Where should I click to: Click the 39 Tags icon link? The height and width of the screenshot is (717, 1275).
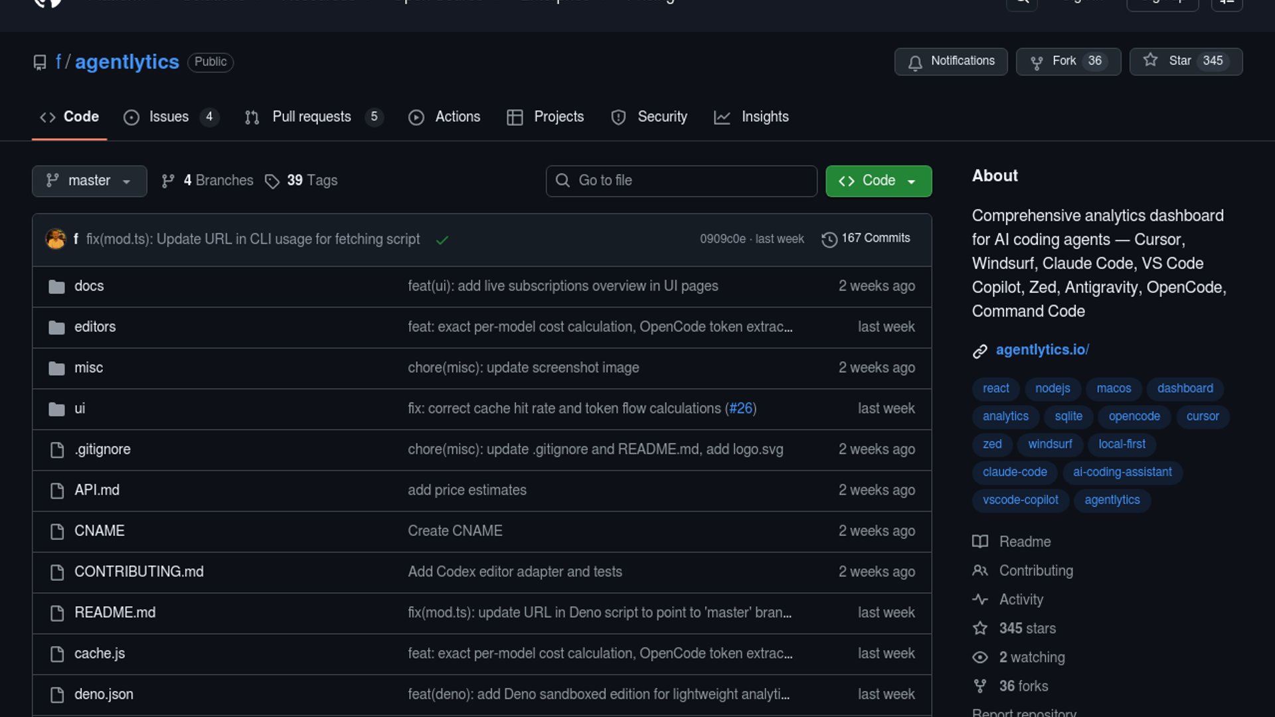(272, 181)
